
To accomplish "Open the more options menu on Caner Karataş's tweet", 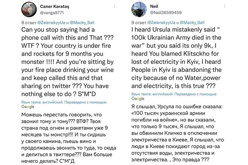I will tap(114, 6).
